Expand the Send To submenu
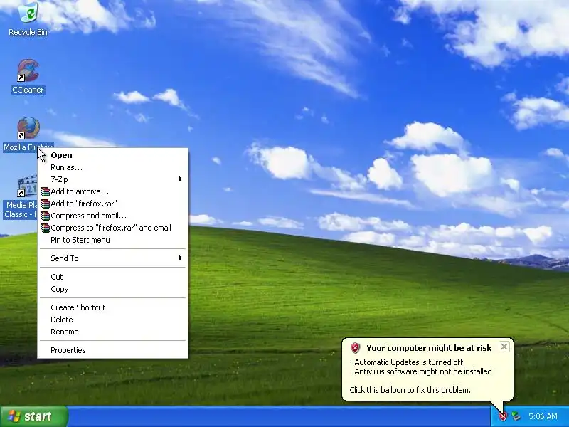This screenshot has height=427, width=569. click(x=113, y=258)
